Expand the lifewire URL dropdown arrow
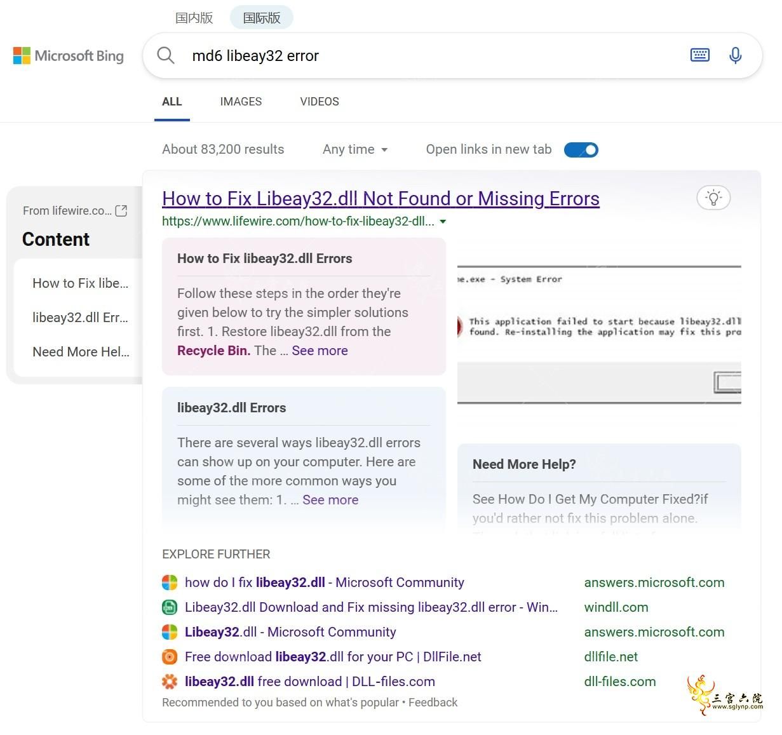The height and width of the screenshot is (735, 782). click(x=443, y=222)
